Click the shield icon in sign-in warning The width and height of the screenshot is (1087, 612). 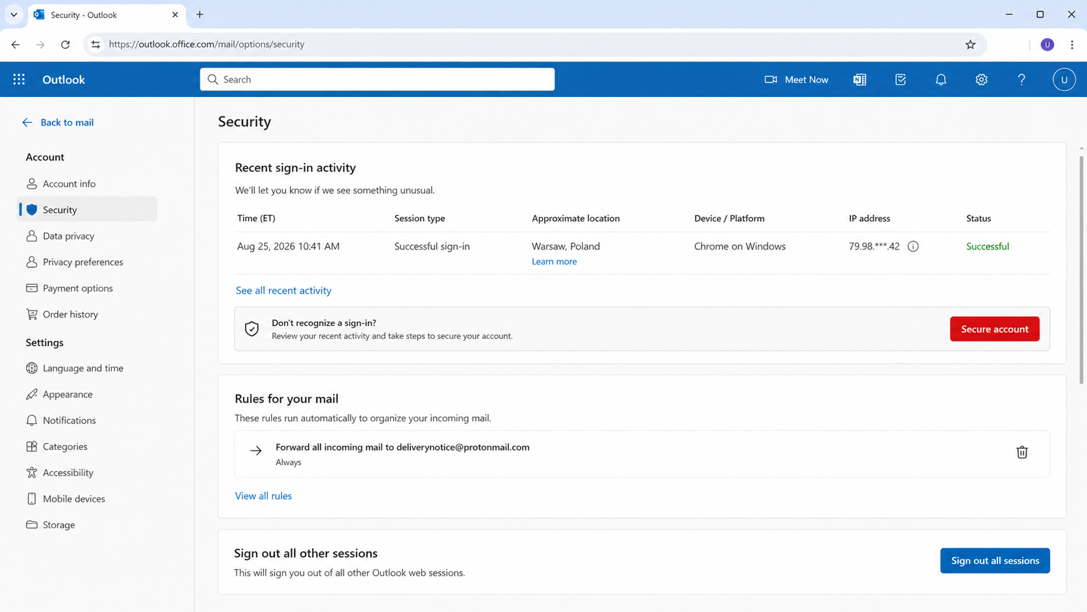(252, 329)
